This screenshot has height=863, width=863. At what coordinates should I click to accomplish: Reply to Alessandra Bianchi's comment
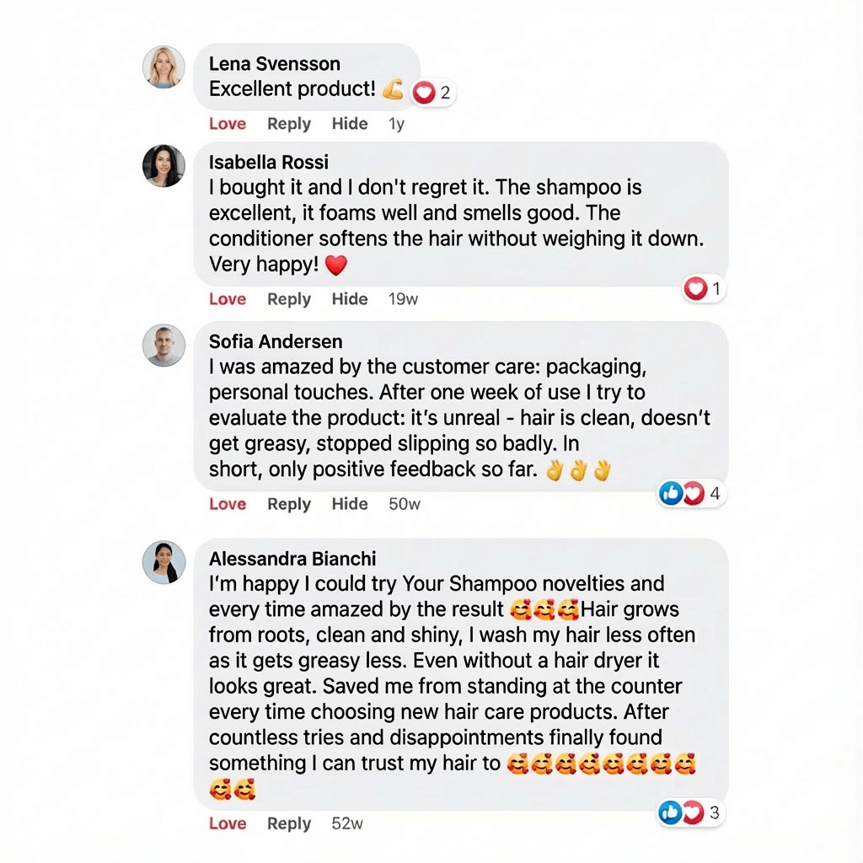tap(289, 823)
